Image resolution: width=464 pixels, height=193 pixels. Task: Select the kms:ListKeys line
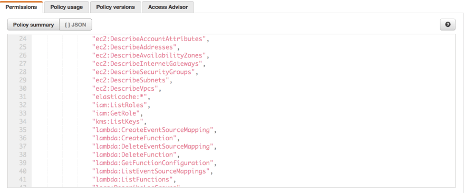click(120, 122)
